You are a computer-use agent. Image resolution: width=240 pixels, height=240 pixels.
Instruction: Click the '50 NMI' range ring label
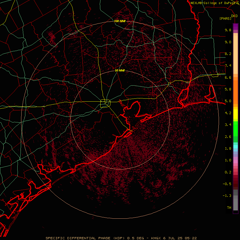tap(120, 70)
